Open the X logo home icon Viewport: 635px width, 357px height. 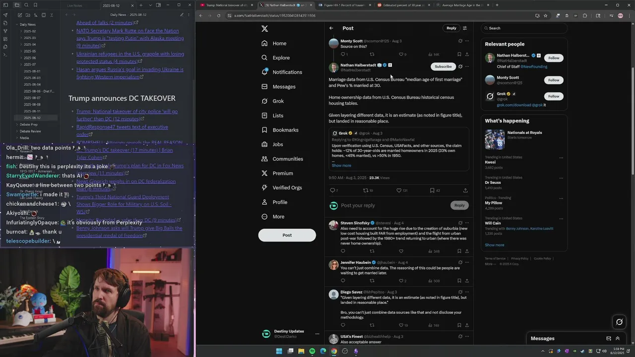pos(264,29)
